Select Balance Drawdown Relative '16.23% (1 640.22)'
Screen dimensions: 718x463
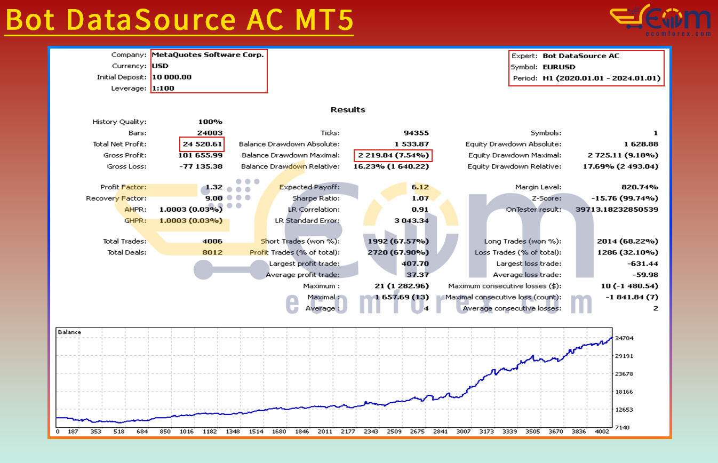click(391, 166)
